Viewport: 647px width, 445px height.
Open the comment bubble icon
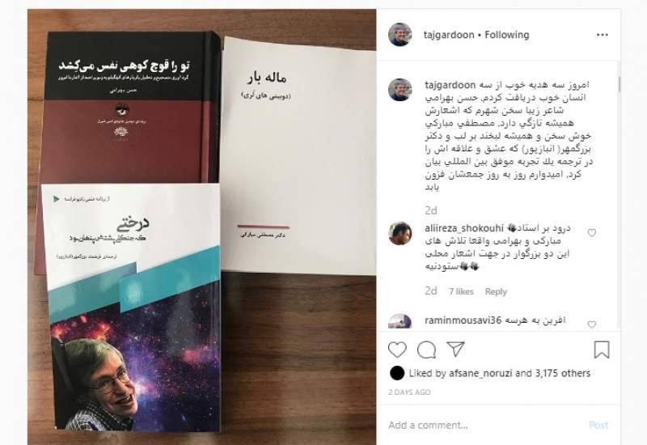(x=426, y=350)
